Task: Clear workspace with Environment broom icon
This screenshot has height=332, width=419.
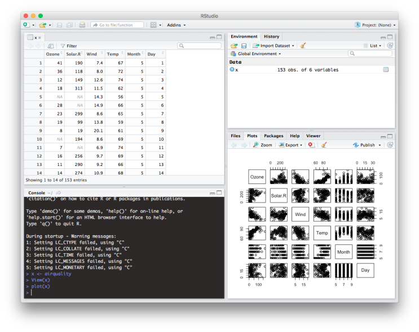Action: click(303, 46)
